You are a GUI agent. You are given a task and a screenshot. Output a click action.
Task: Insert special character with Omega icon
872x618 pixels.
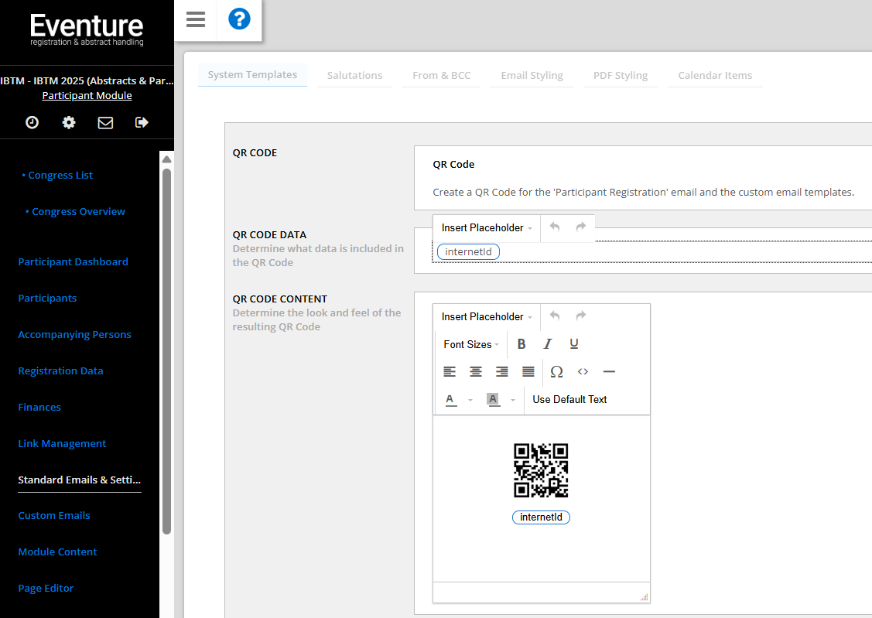coord(556,372)
